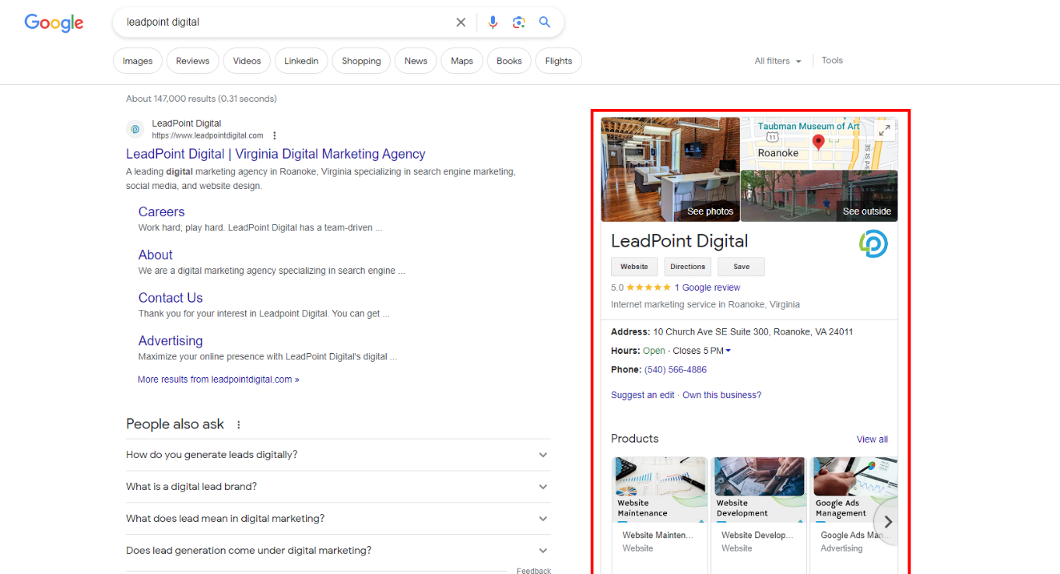
Task: Click View all products link
Action: pos(872,439)
